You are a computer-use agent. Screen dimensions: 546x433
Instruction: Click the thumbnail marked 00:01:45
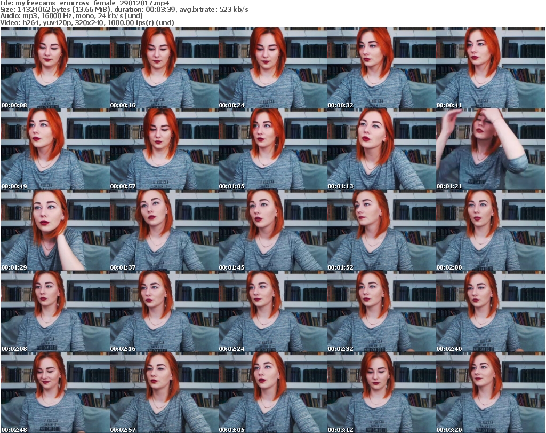[x=272, y=231]
